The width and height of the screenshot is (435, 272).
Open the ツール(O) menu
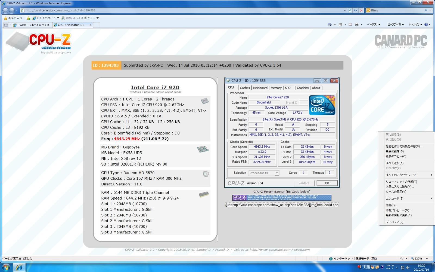pos(415,25)
